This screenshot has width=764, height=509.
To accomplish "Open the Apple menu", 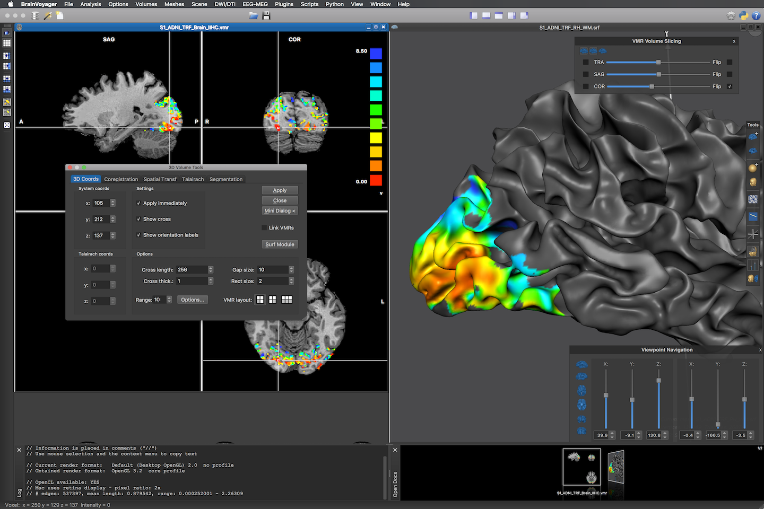I will click(x=10, y=4).
